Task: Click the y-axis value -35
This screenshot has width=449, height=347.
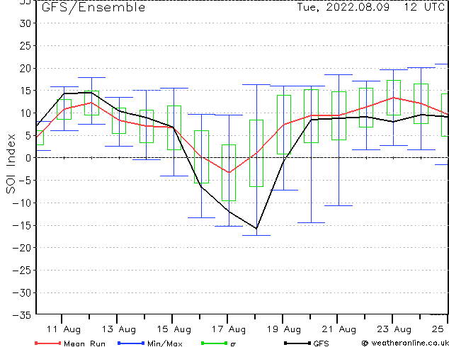Action: [22, 315]
